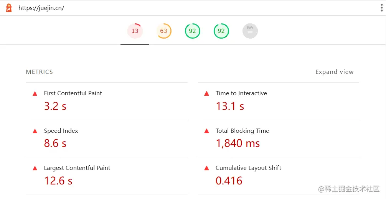The image size is (386, 199).
Task: Jump to the PWA category gauge
Action: pos(250,31)
